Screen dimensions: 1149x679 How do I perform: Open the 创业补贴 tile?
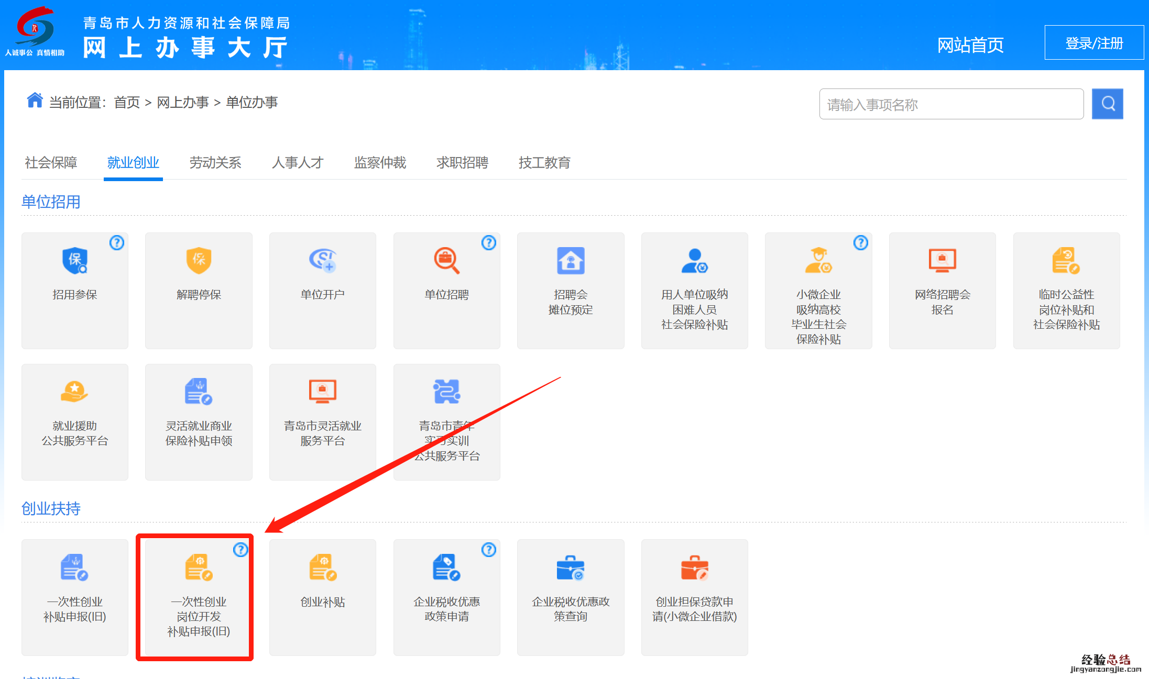tap(322, 597)
